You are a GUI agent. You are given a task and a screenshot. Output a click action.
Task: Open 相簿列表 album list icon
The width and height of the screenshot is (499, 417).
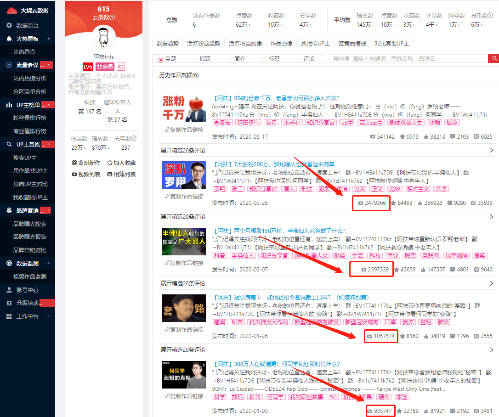pyautogui.click(x=109, y=175)
